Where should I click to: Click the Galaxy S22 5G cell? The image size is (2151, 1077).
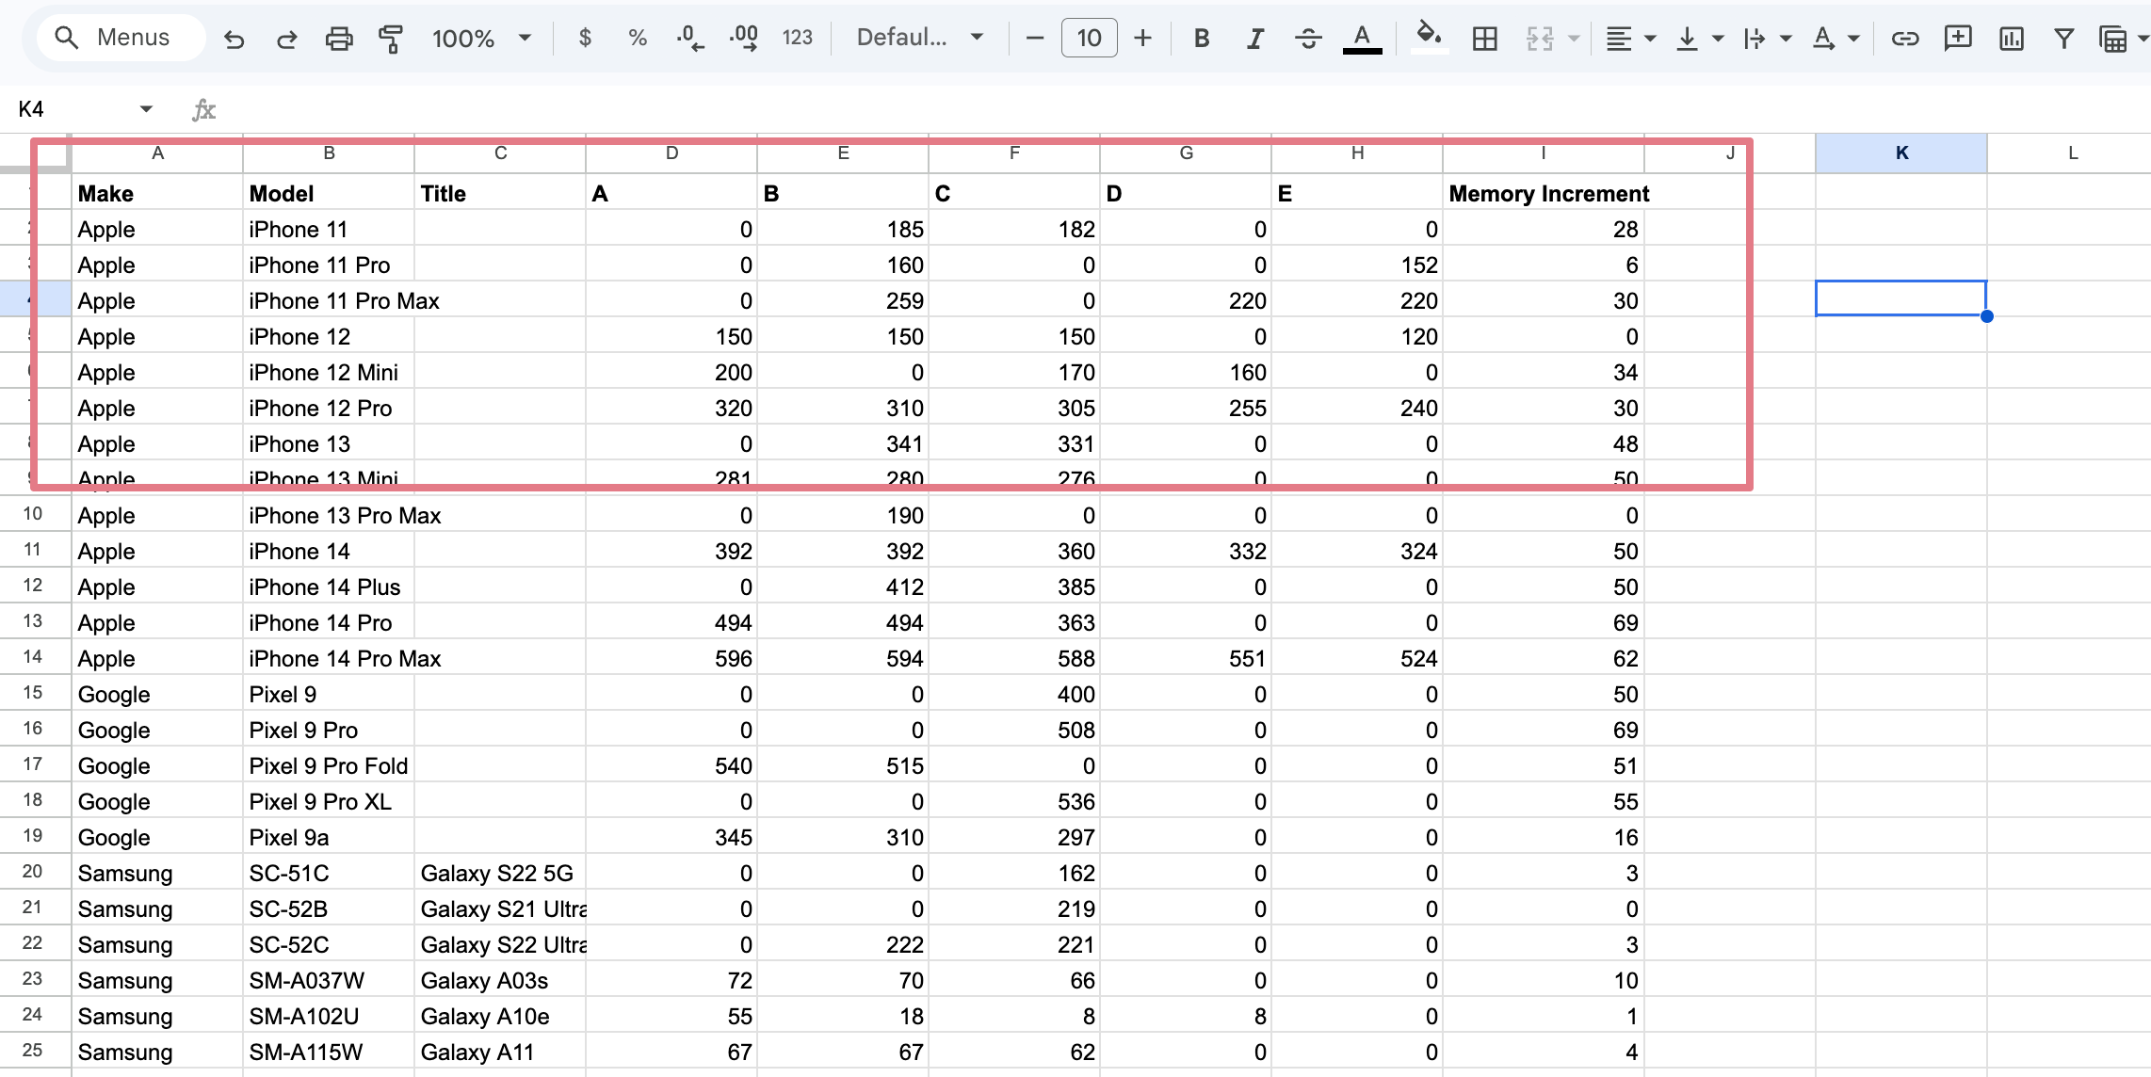pos(500,873)
